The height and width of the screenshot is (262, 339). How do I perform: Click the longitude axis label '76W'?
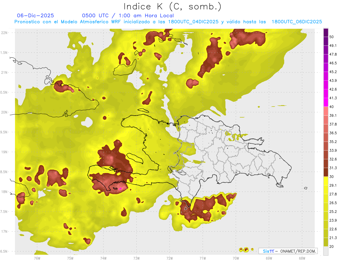coord(37,258)
